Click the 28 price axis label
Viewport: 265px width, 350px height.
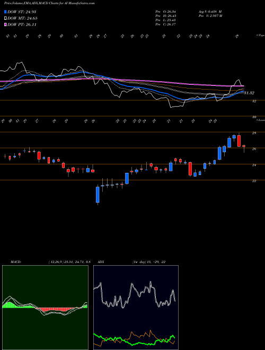pos(254,133)
